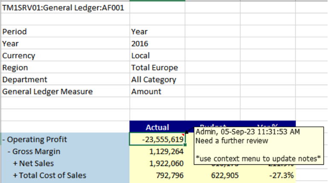
Task: Click the Local currency value cell
Action: 157,56
